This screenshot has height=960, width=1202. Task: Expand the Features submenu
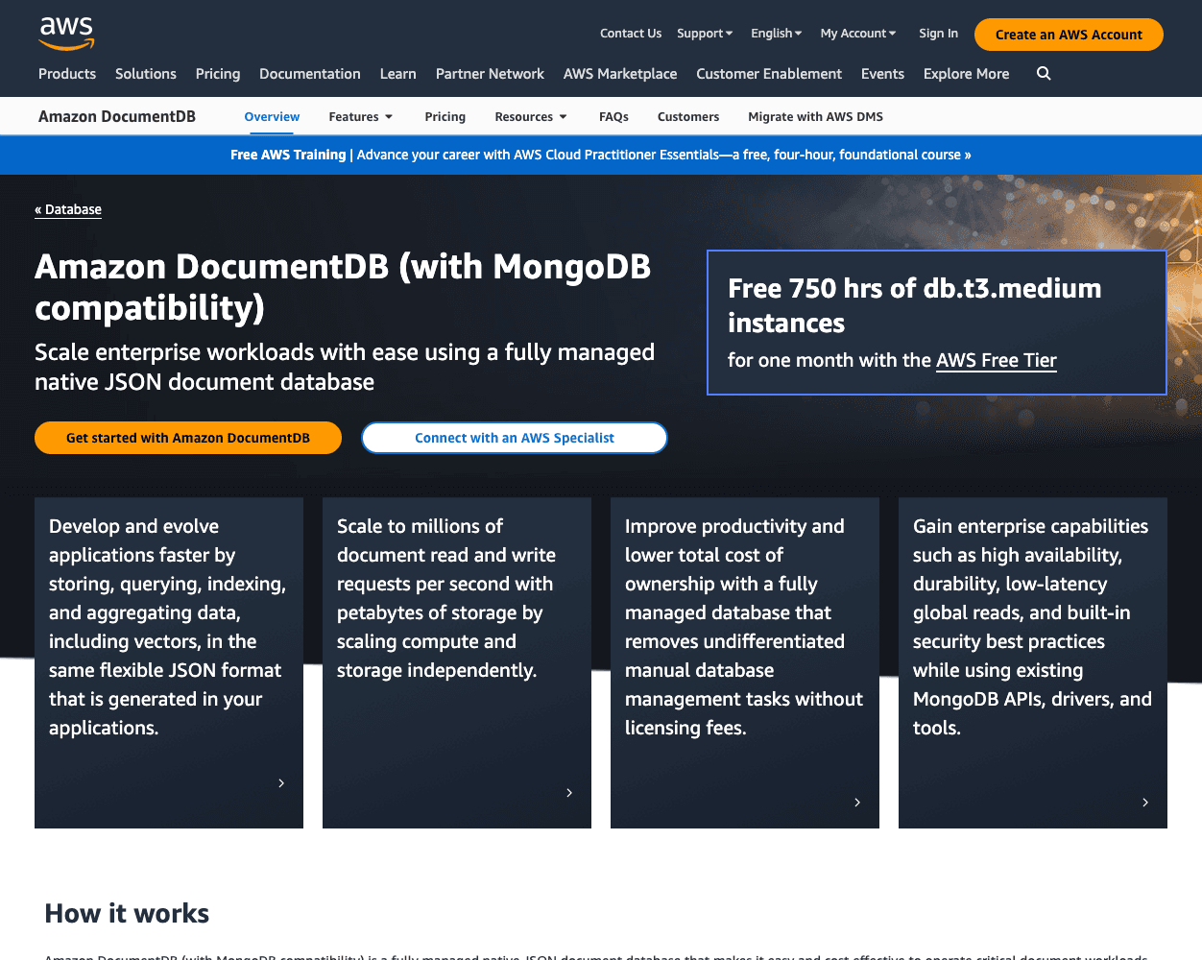(x=361, y=117)
